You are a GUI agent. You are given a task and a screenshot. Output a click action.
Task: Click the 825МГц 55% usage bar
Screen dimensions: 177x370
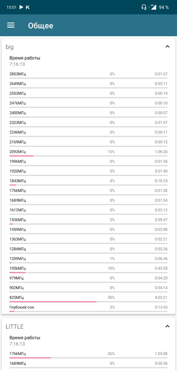pyautogui.click(x=88, y=302)
